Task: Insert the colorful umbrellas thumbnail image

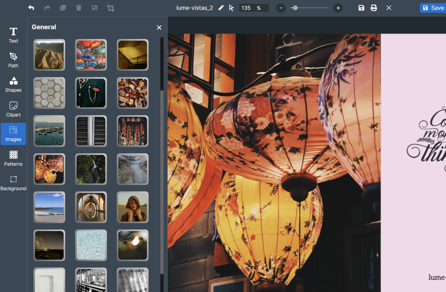Action: click(91, 55)
